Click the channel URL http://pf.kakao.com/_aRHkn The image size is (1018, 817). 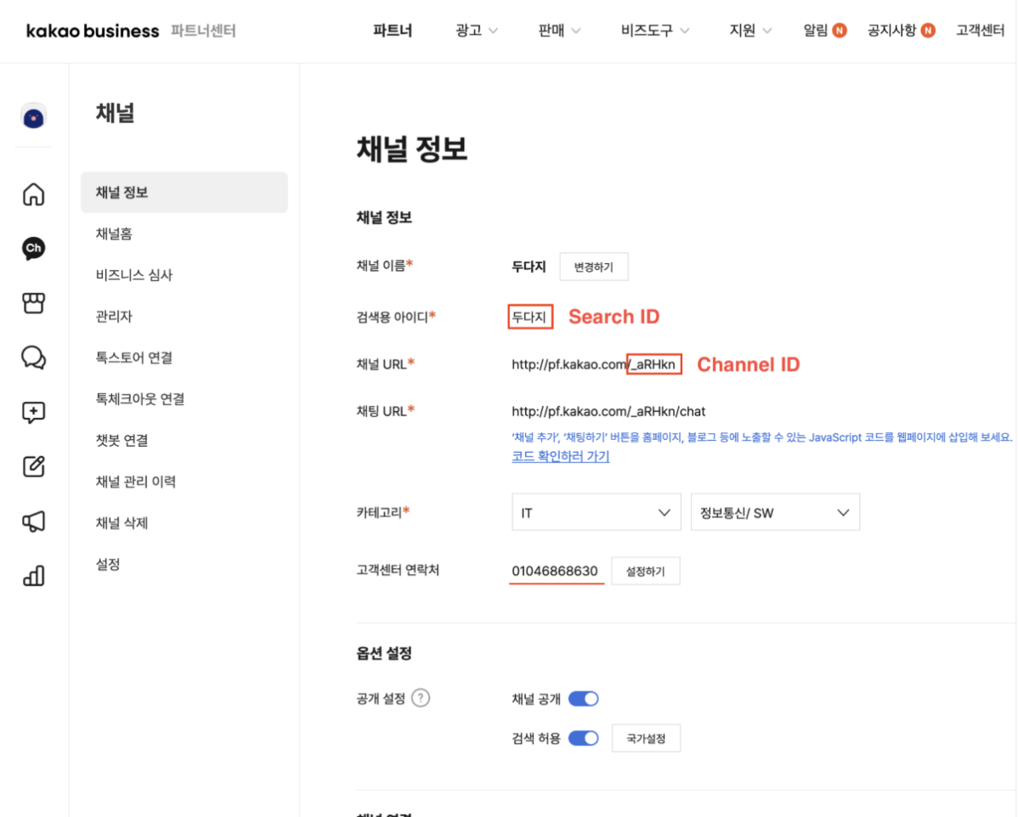coord(593,364)
